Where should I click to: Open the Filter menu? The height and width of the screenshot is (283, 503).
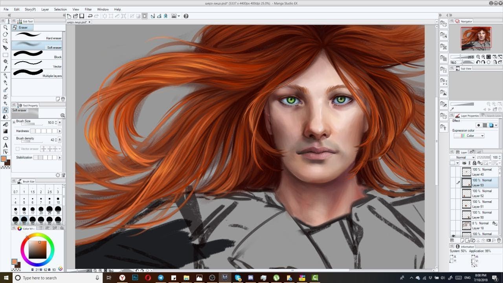pyautogui.click(x=88, y=9)
